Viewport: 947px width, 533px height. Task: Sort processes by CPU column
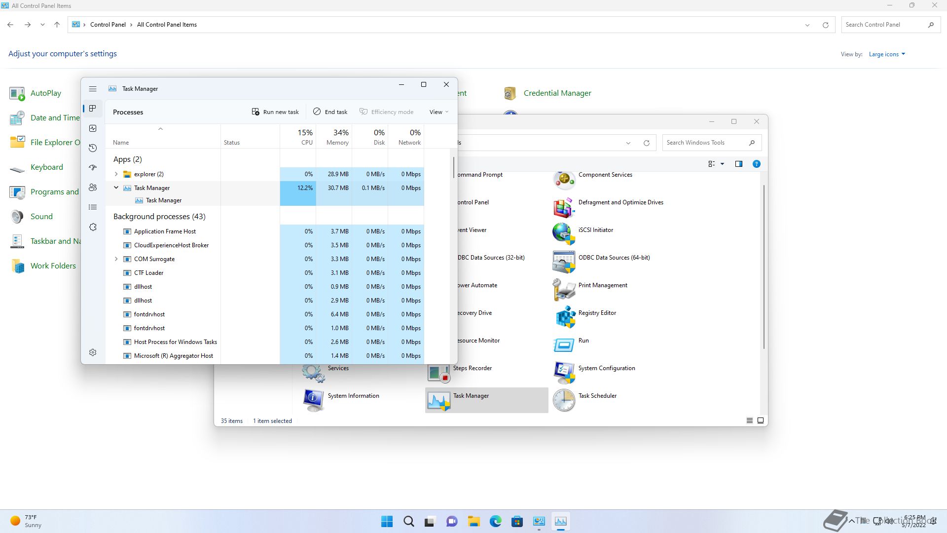[x=298, y=137]
